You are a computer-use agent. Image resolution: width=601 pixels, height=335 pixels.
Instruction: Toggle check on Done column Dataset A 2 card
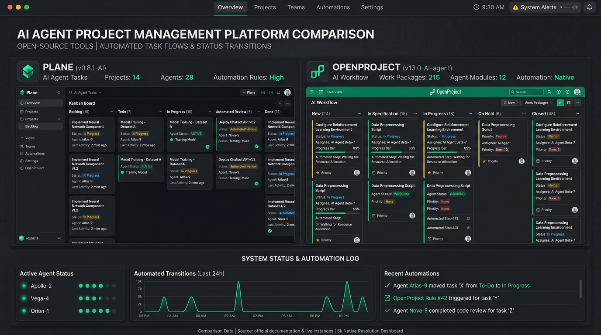[270, 231]
